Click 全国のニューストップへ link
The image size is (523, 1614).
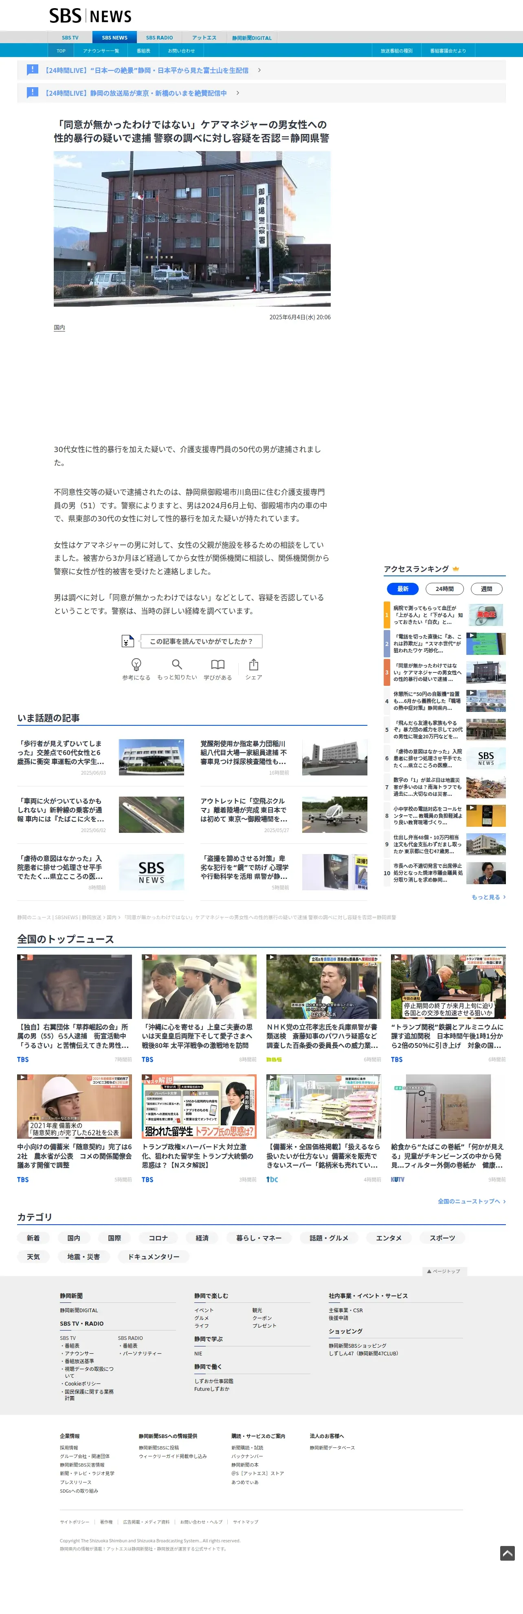(471, 1201)
